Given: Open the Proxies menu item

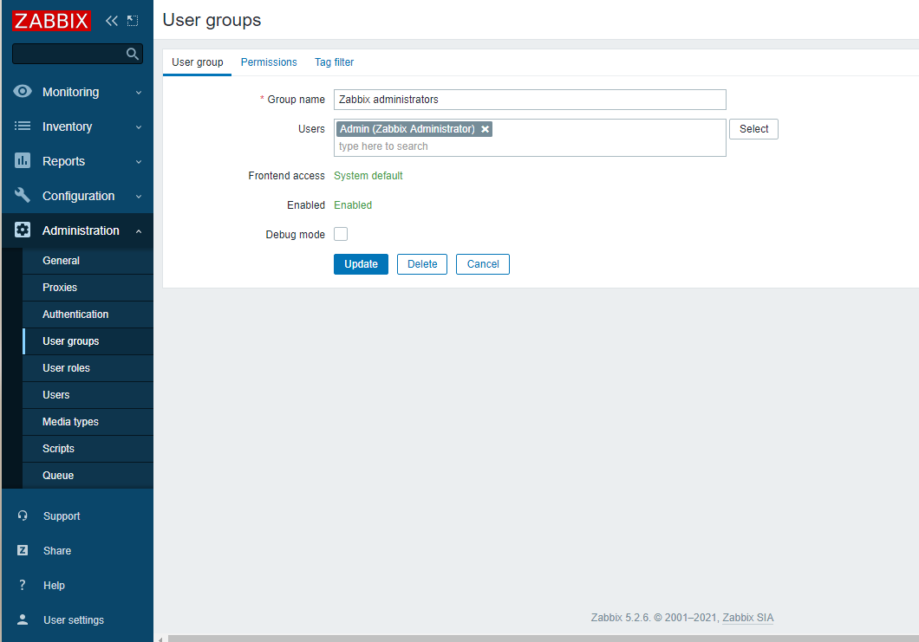Looking at the screenshot, I should [88, 288].
